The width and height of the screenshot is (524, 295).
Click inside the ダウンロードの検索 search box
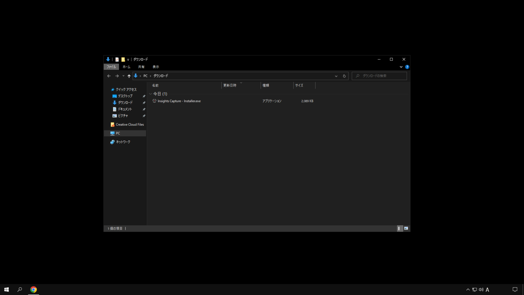pyautogui.click(x=379, y=76)
